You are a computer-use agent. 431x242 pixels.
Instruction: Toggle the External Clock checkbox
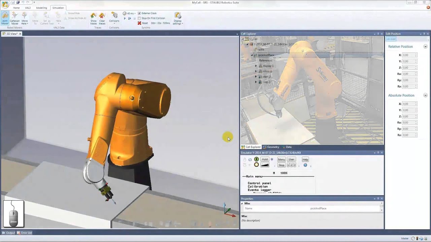pos(139,13)
